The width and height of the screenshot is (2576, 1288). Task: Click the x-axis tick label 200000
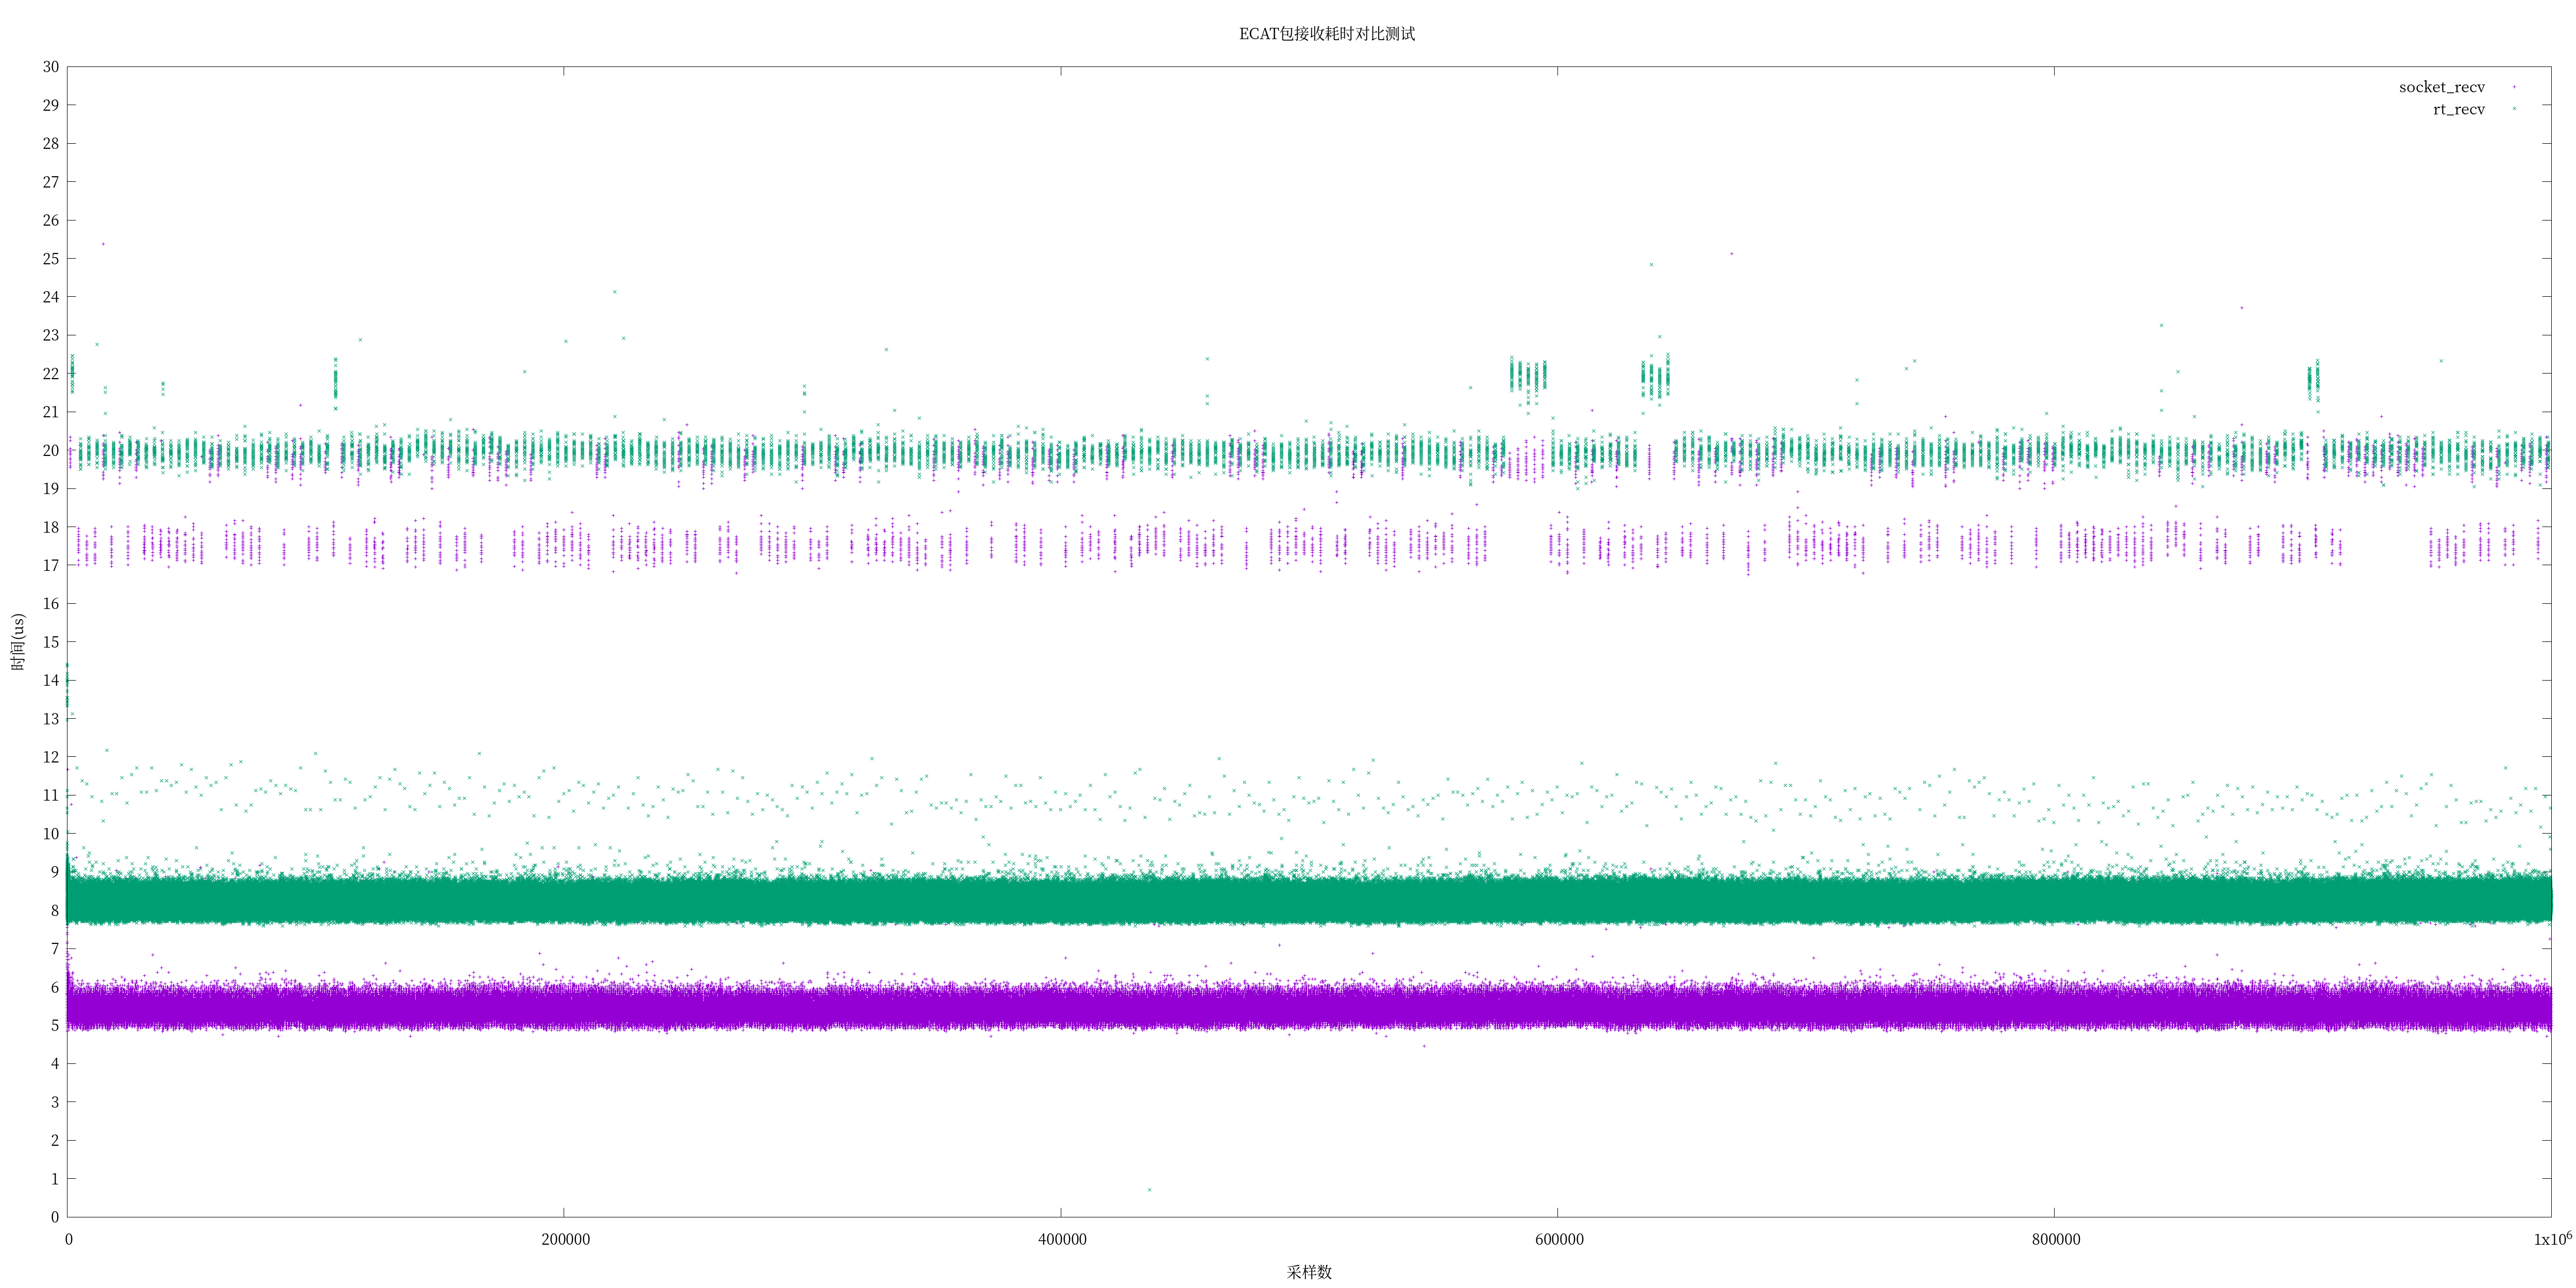[565, 1240]
